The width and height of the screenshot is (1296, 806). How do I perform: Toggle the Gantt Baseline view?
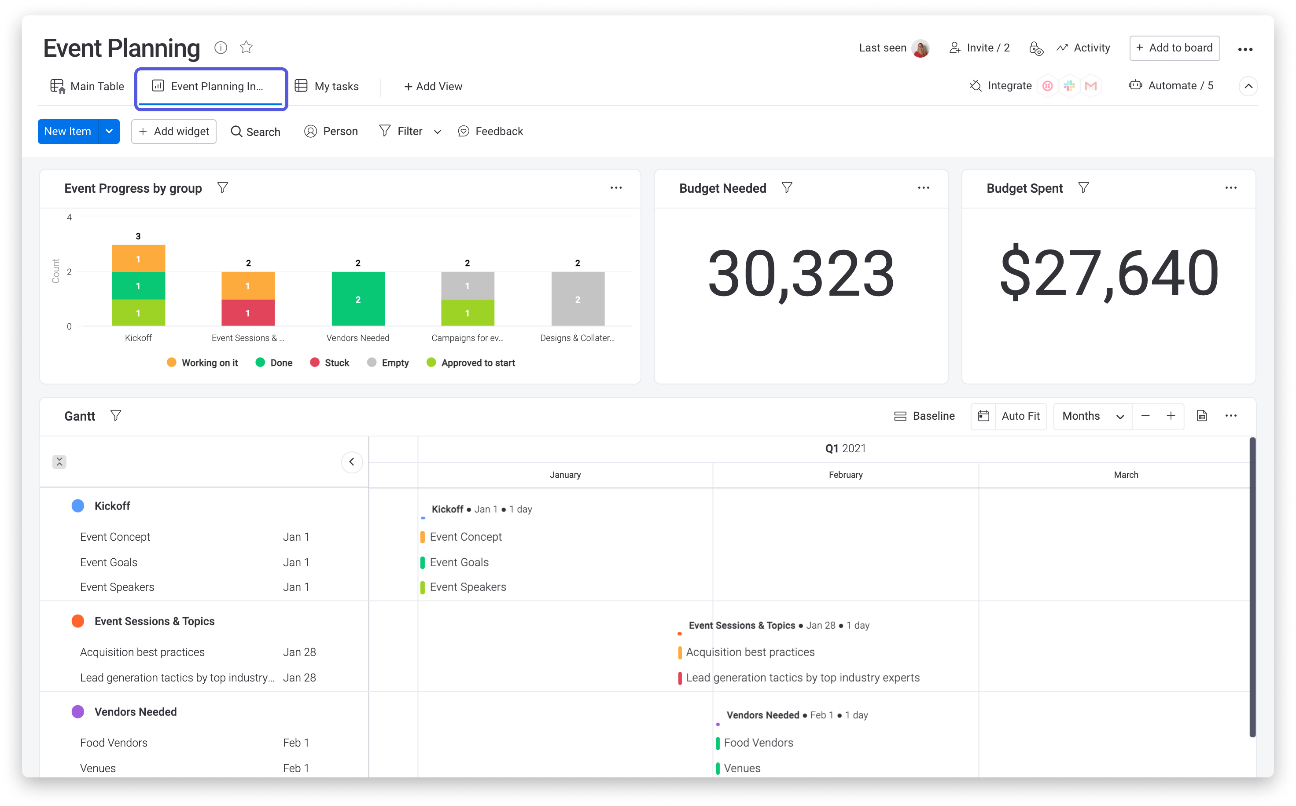point(924,416)
